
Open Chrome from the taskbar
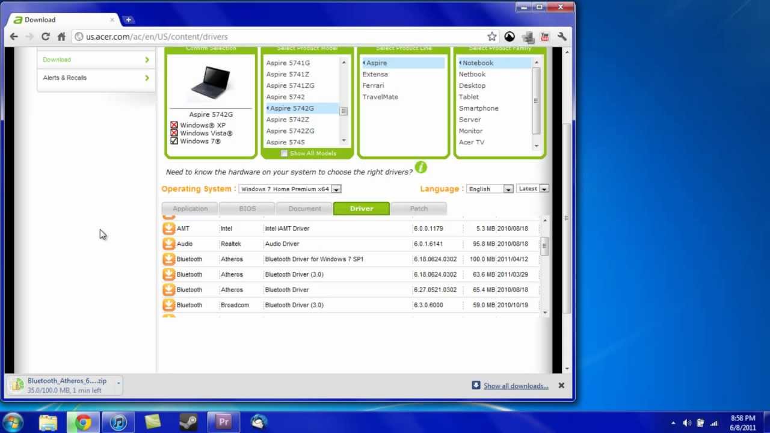(83, 422)
